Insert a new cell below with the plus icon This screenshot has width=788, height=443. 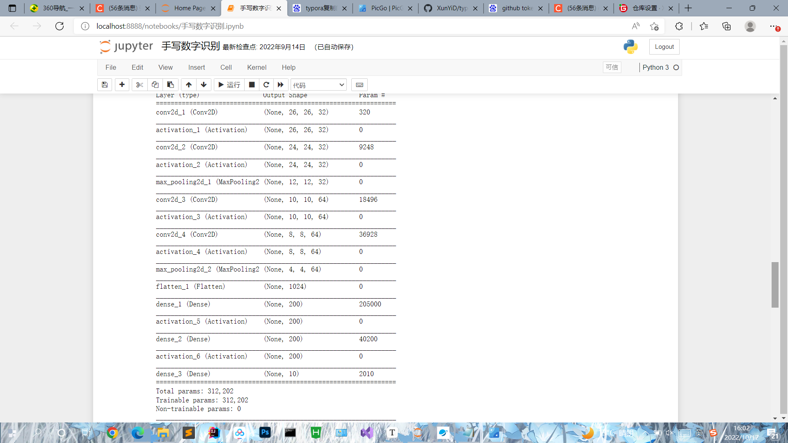point(122,85)
